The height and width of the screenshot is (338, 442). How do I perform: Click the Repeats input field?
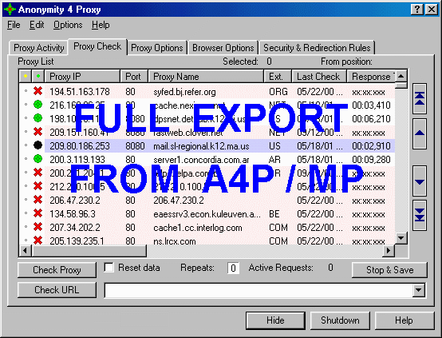pyautogui.click(x=233, y=268)
